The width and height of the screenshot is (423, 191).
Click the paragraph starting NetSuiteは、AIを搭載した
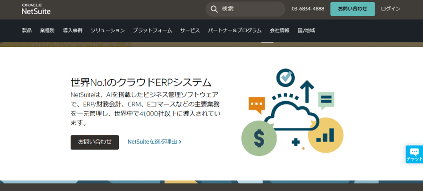click(145, 109)
